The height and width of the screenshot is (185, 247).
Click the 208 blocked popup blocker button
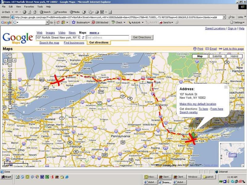100,23
